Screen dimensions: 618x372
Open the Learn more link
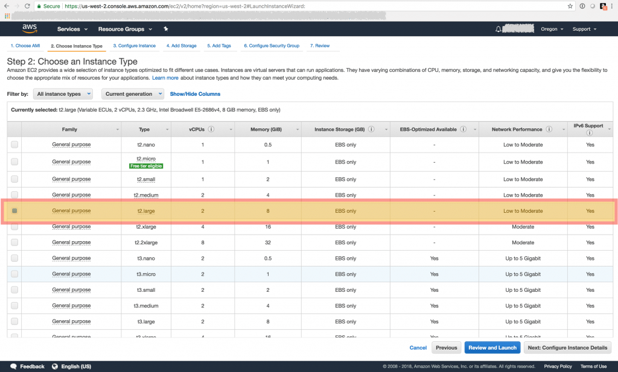click(x=165, y=78)
